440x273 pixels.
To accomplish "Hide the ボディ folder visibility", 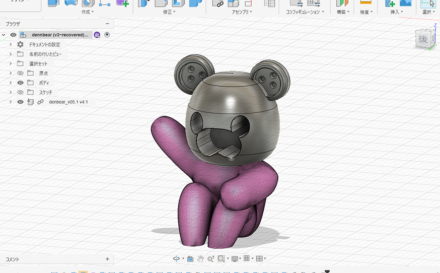I will [21, 83].
